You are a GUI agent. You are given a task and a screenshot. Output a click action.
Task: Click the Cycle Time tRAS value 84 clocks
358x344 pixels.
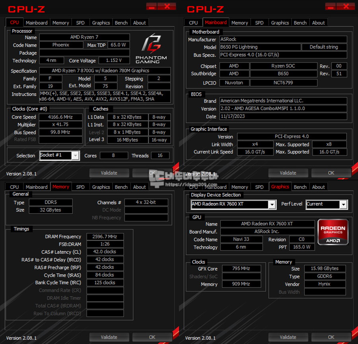point(105,275)
